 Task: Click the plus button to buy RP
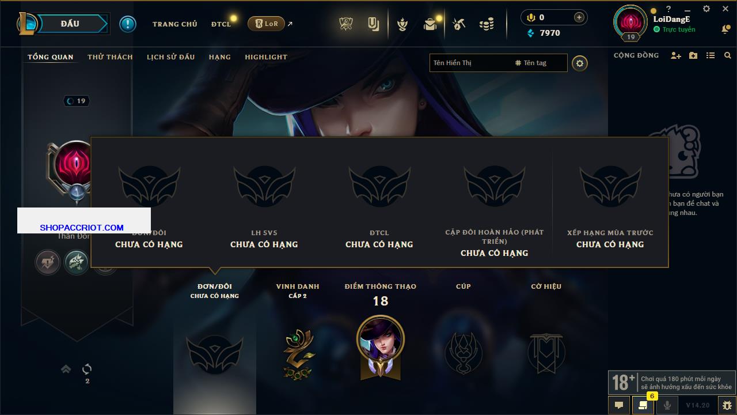(x=579, y=17)
